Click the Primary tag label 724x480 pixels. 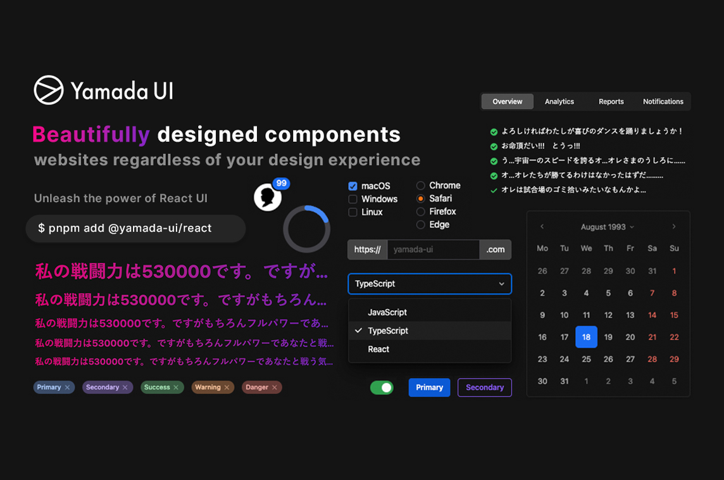click(49, 387)
